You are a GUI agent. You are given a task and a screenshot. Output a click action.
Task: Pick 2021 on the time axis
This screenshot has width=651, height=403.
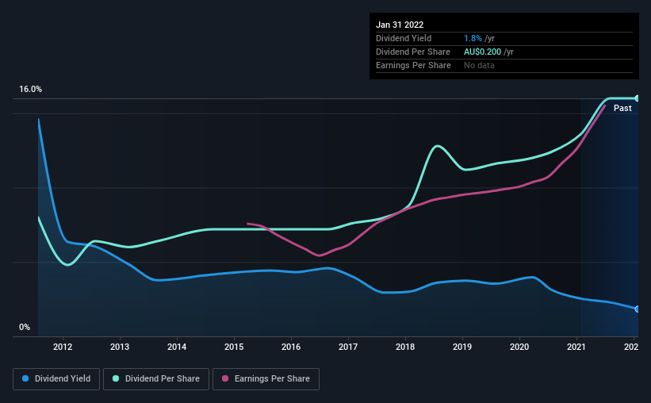(x=576, y=347)
